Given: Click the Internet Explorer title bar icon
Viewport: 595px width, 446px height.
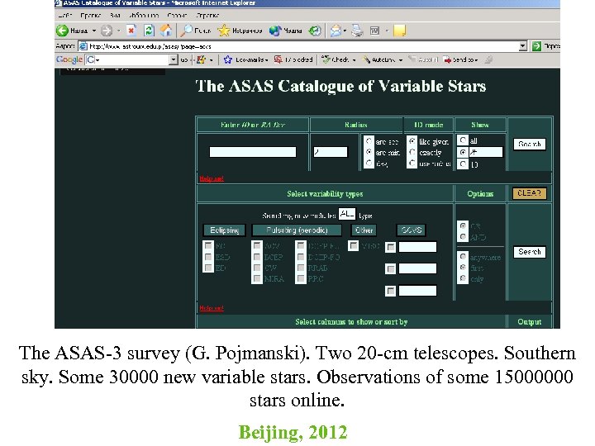Looking at the screenshot, I should 59,3.
